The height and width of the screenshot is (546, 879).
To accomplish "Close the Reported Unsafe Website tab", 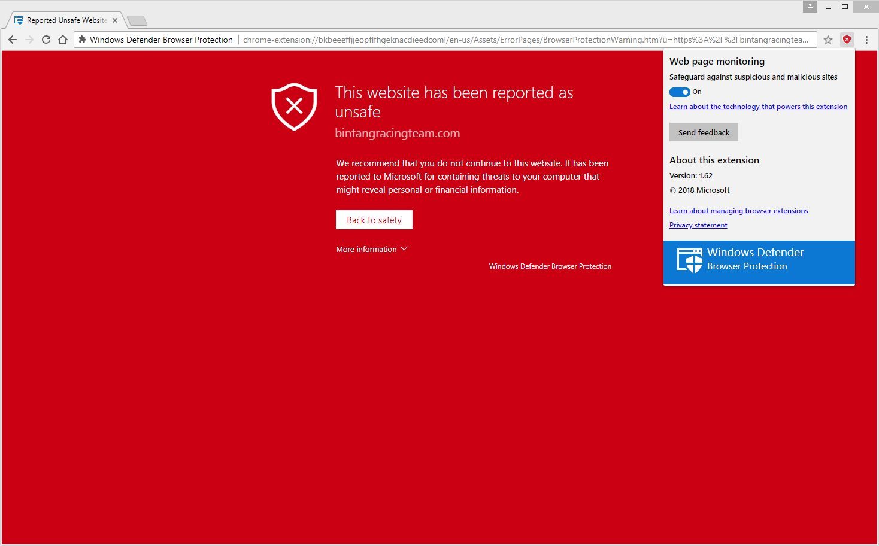I will tap(115, 20).
